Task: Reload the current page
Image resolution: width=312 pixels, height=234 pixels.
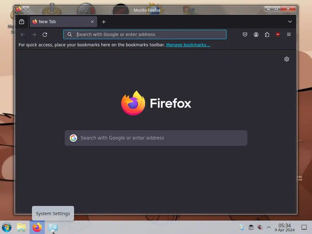Action: (45, 35)
